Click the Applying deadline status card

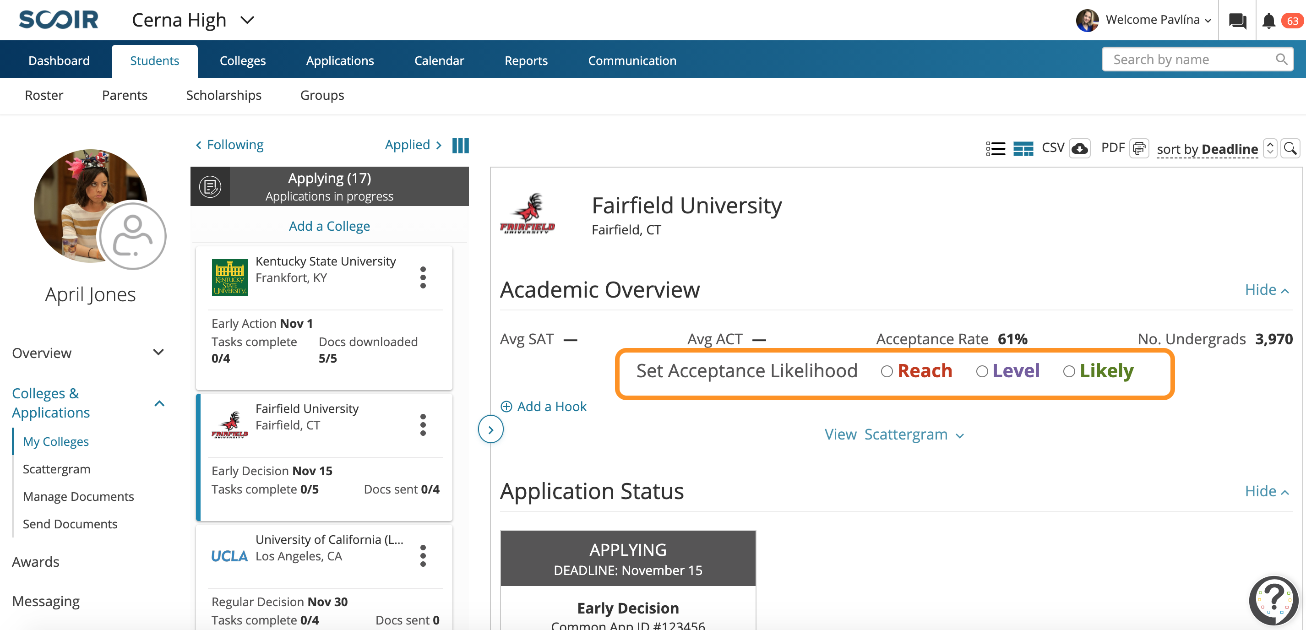[628, 559]
